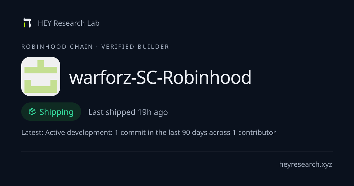This screenshot has height=186, width=354.
Task: Click the 19h ago timestamp
Action: (153, 112)
